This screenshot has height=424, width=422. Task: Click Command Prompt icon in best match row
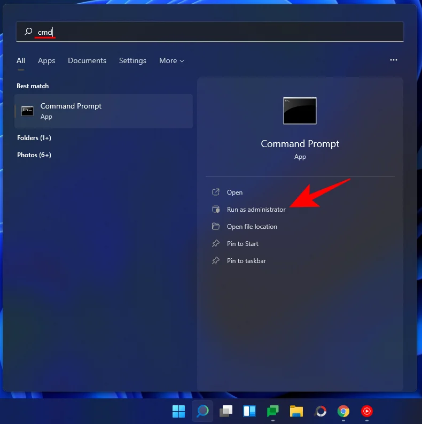27,111
